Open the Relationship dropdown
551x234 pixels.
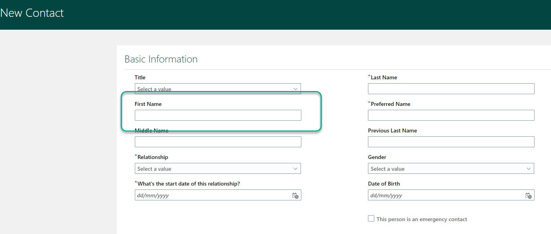(218, 168)
